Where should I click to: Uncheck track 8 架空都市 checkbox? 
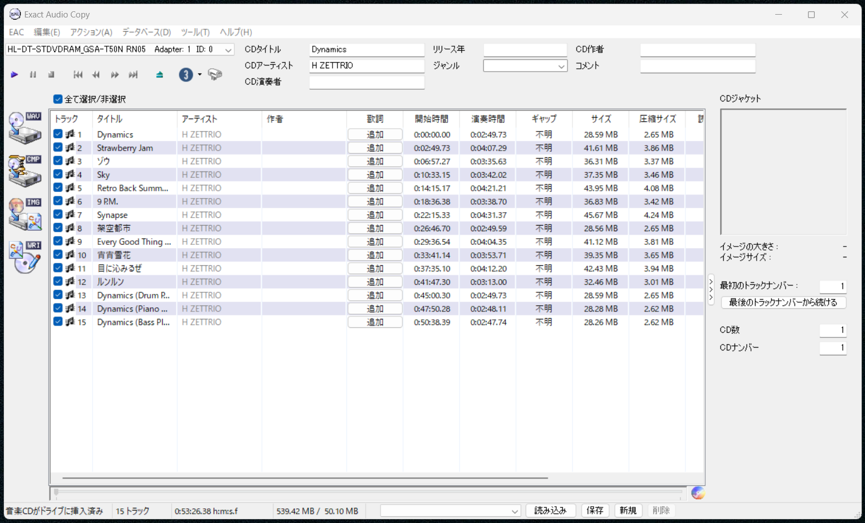coord(58,228)
